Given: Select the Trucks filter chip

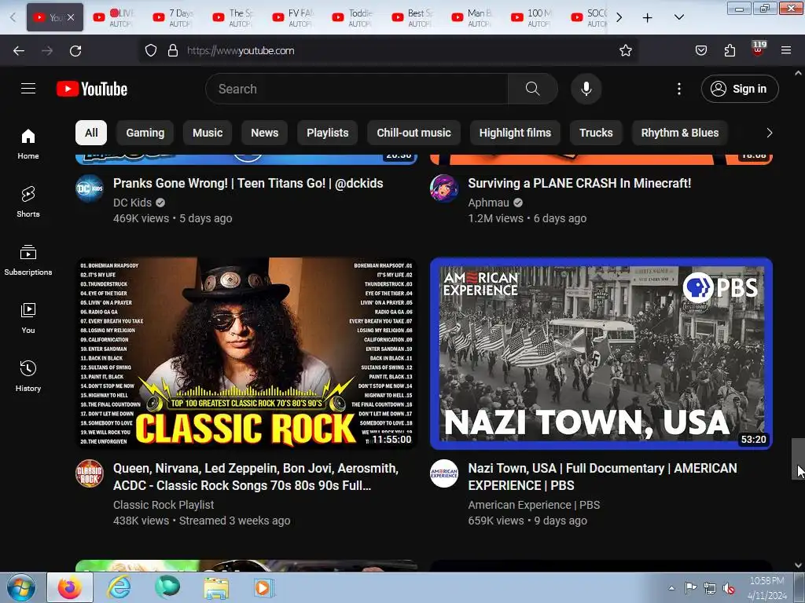Looking at the screenshot, I should click(596, 133).
